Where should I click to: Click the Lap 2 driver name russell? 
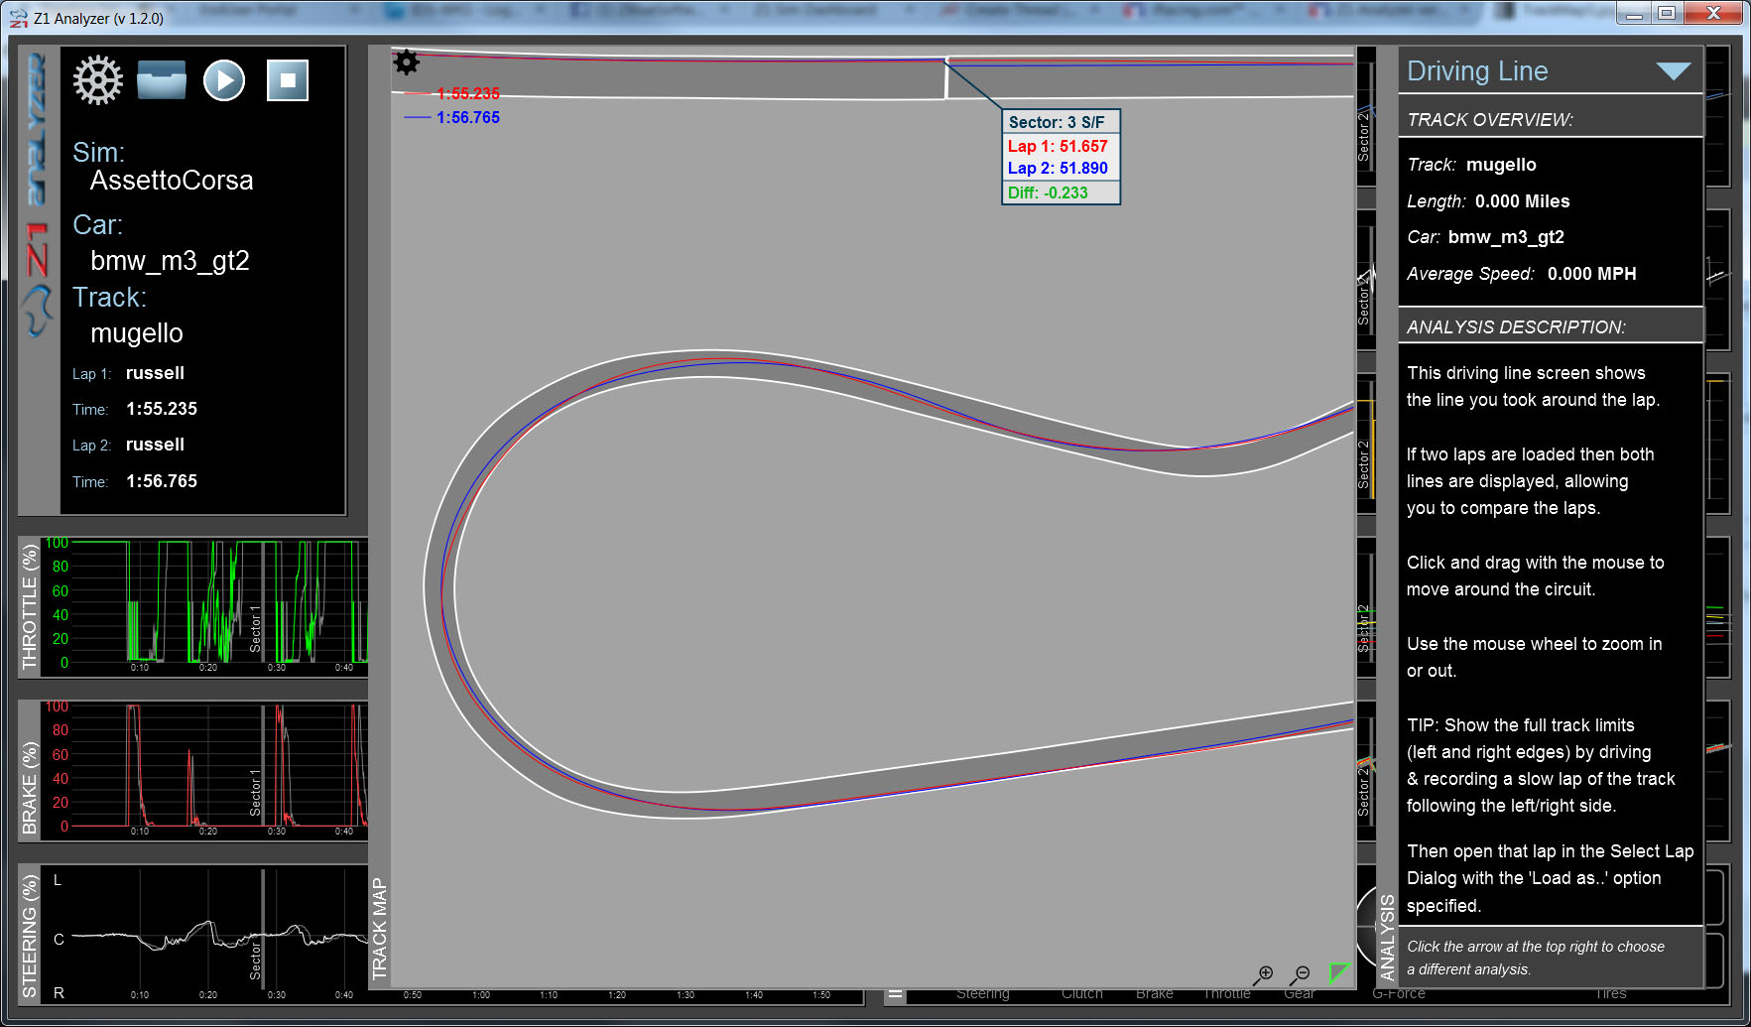coord(155,445)
